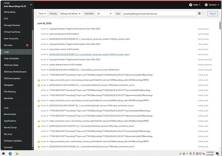Click the log list vertical scrollbar

[x=220, y=25]
